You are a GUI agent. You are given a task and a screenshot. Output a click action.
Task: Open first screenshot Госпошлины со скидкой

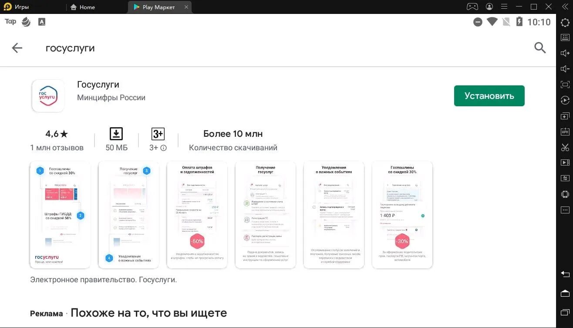(61, 215)
